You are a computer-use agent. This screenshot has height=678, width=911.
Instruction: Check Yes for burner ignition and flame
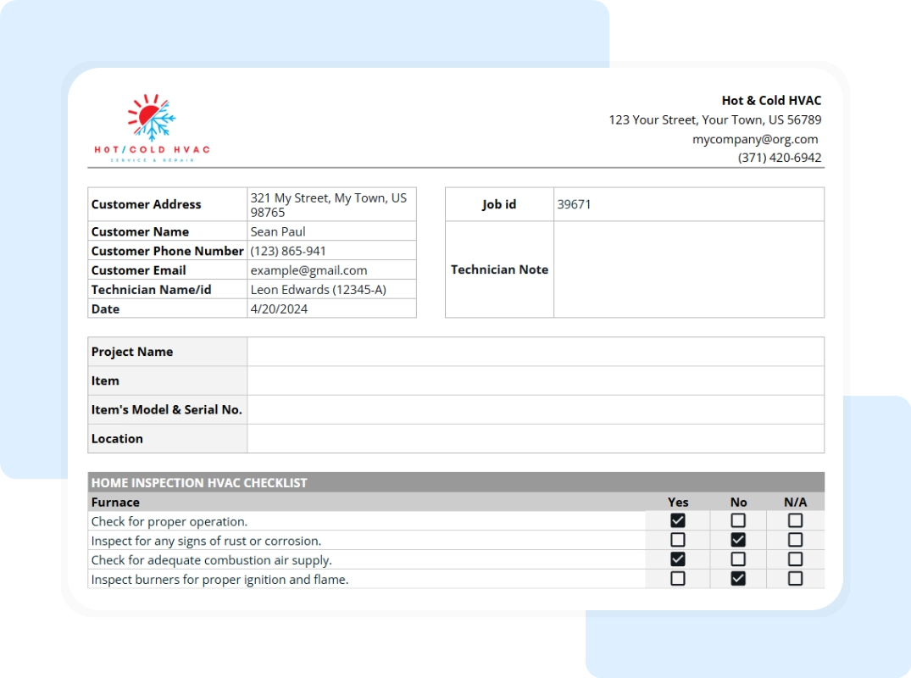tap(677, 579)
